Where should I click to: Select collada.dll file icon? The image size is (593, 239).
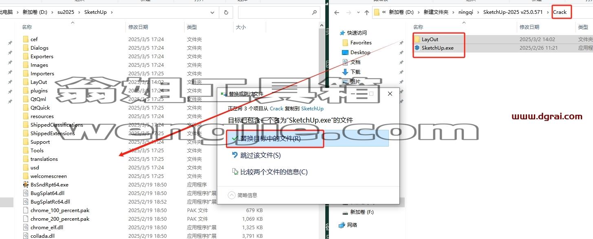(x=26, y=236)
